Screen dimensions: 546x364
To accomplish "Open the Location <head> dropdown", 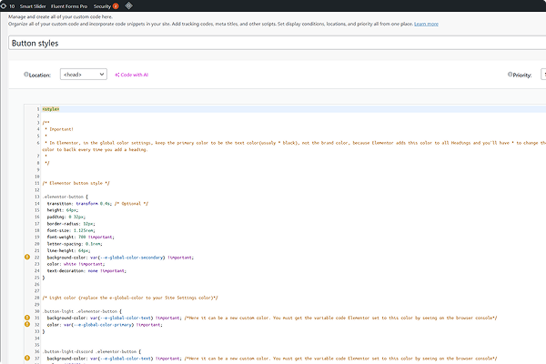I will tap(84, 75).
